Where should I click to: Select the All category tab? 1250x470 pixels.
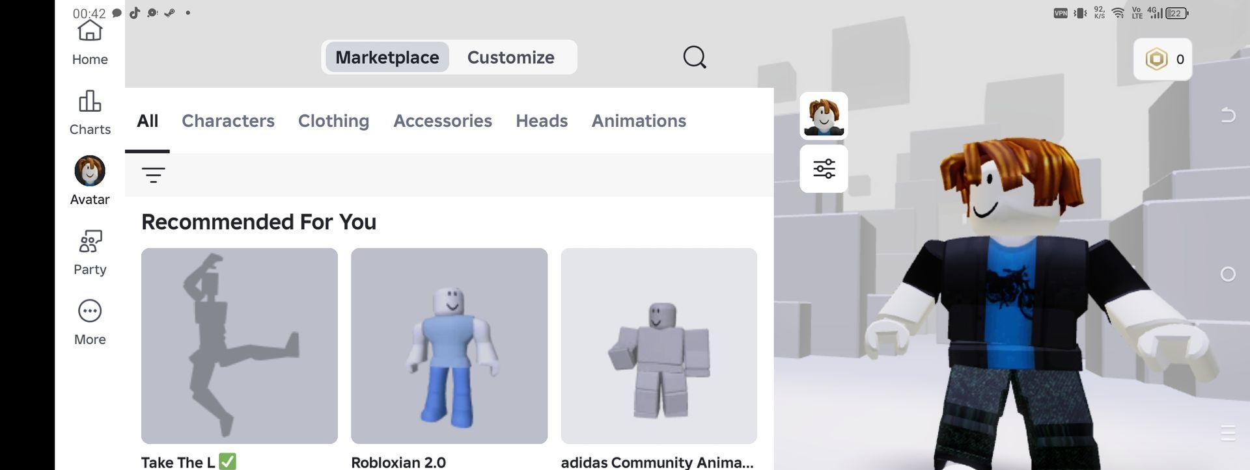147,121
